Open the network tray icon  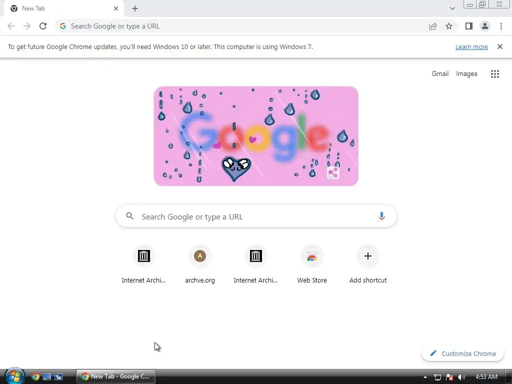click(x=437, y=377)
